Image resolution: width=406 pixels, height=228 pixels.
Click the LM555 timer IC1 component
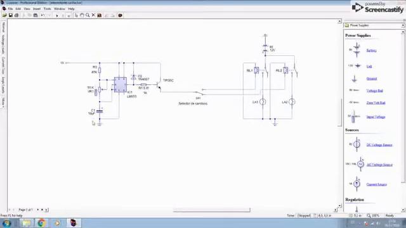click(x=121, y=85)
